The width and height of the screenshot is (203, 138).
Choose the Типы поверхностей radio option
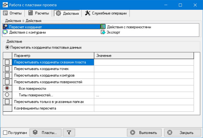coord(7,95)
